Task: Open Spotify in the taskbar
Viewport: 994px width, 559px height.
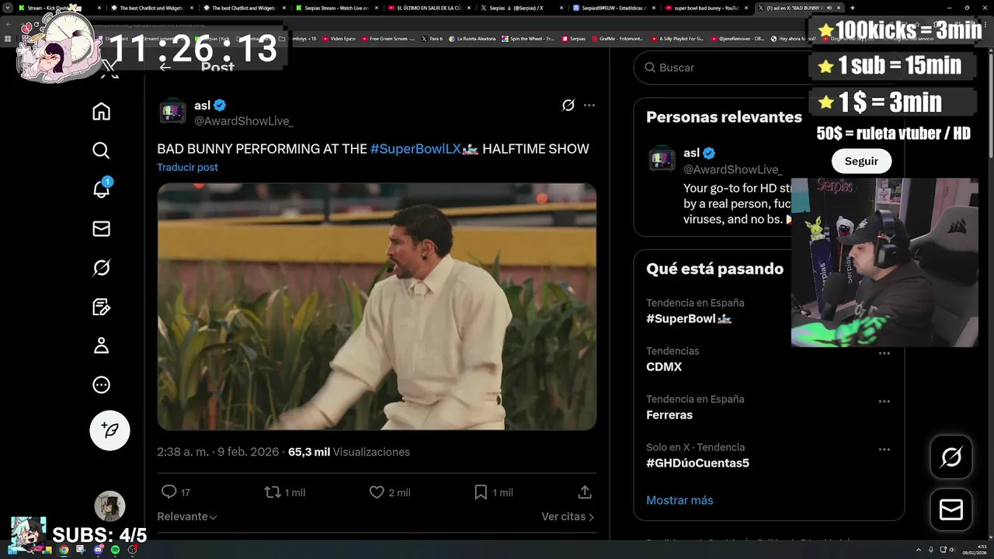Action: click(x=115, y=550)
